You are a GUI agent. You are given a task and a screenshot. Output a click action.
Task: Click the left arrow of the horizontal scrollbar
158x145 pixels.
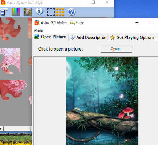click(1, 128)
